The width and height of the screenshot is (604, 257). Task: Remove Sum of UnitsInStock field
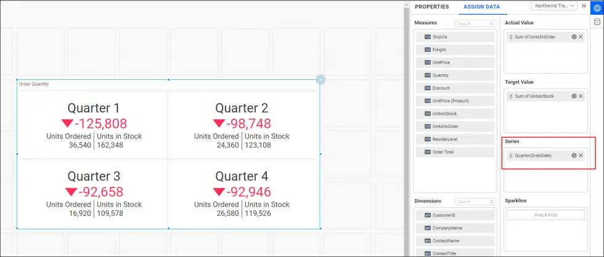click(x=581, y=96)
